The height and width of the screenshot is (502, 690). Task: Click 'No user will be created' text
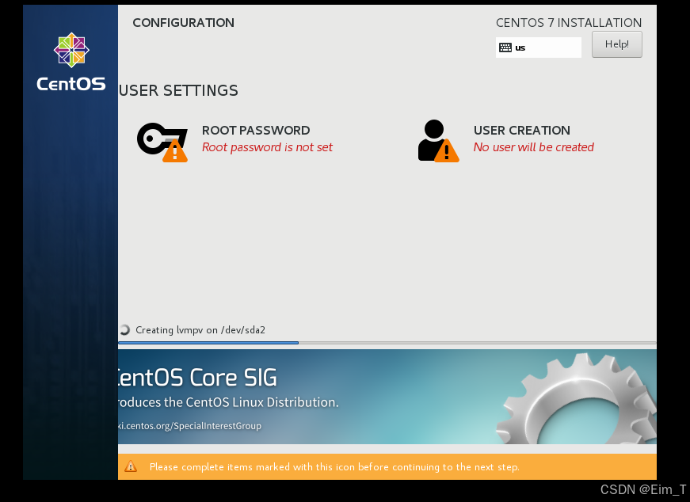coord(534,147)
